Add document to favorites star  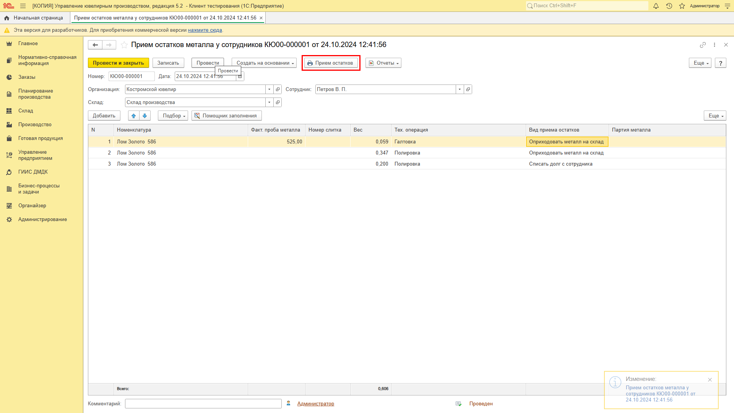tap(124, 45)
